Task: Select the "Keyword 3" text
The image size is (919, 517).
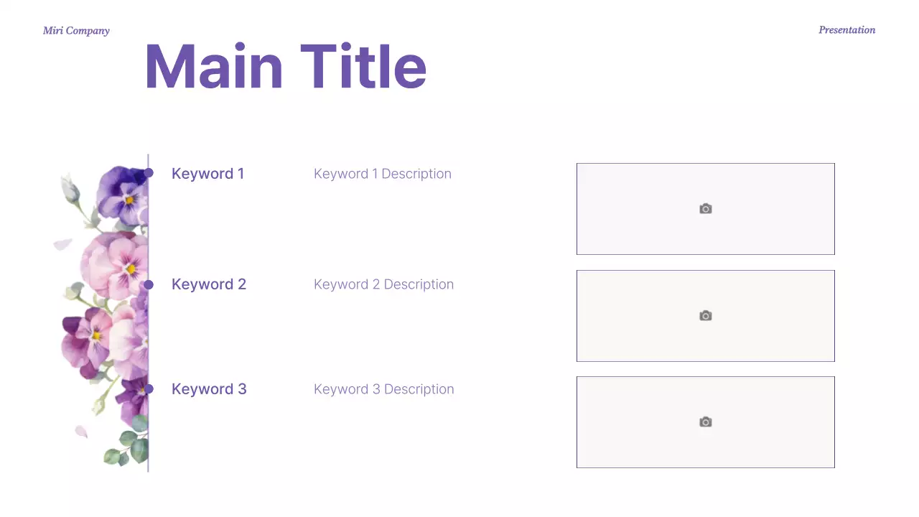Action: coord(209,389)
